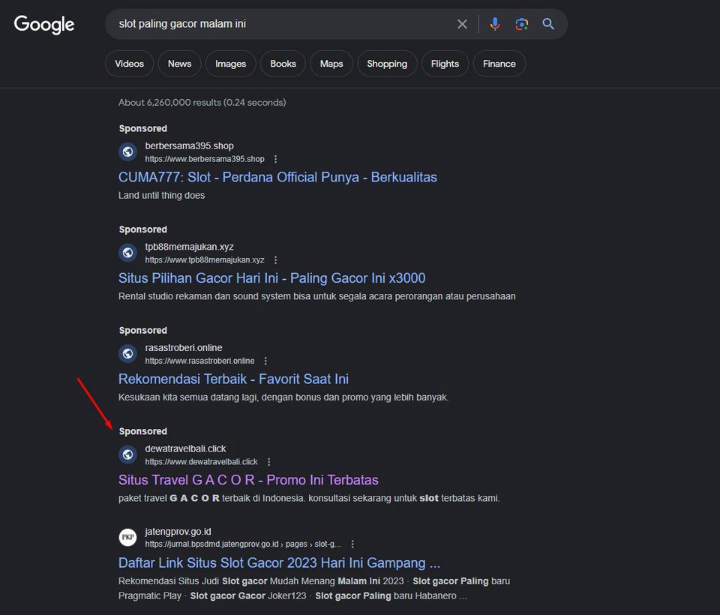Open options menu for jatengprov.go.id result
720x615 pixels.
(352, 544)
